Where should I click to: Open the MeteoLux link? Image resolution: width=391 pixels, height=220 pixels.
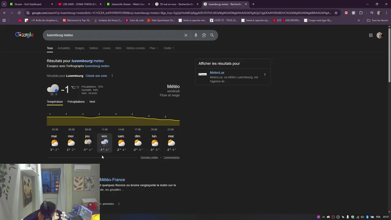pos(217,73)
